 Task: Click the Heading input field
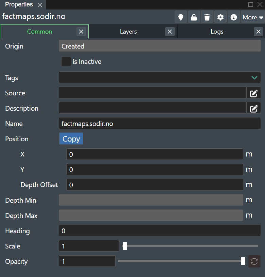coord(160,230)
